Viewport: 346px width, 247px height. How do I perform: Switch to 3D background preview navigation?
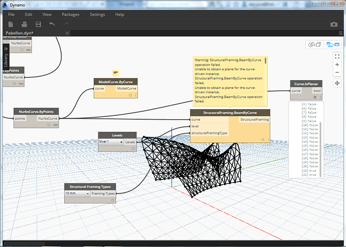click(315, 45)
